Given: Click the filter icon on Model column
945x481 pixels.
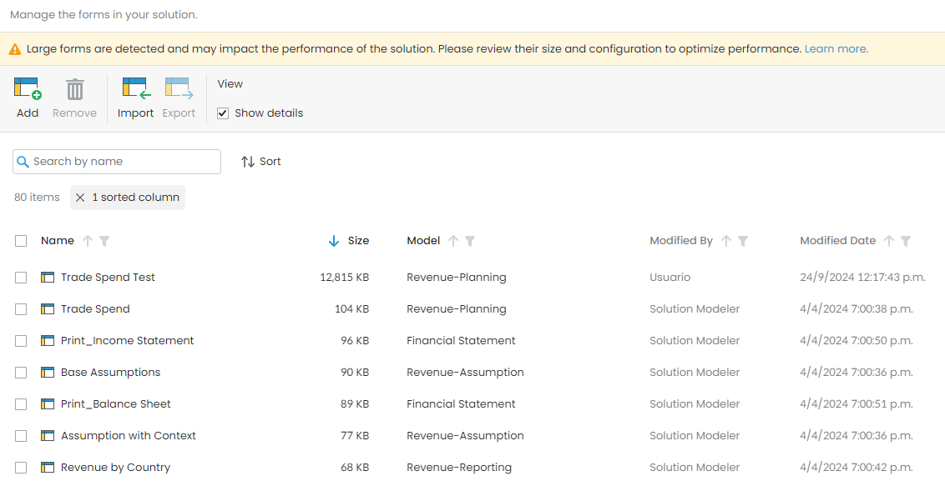Looking at the screenshot, I should click(x=470, y=241).
